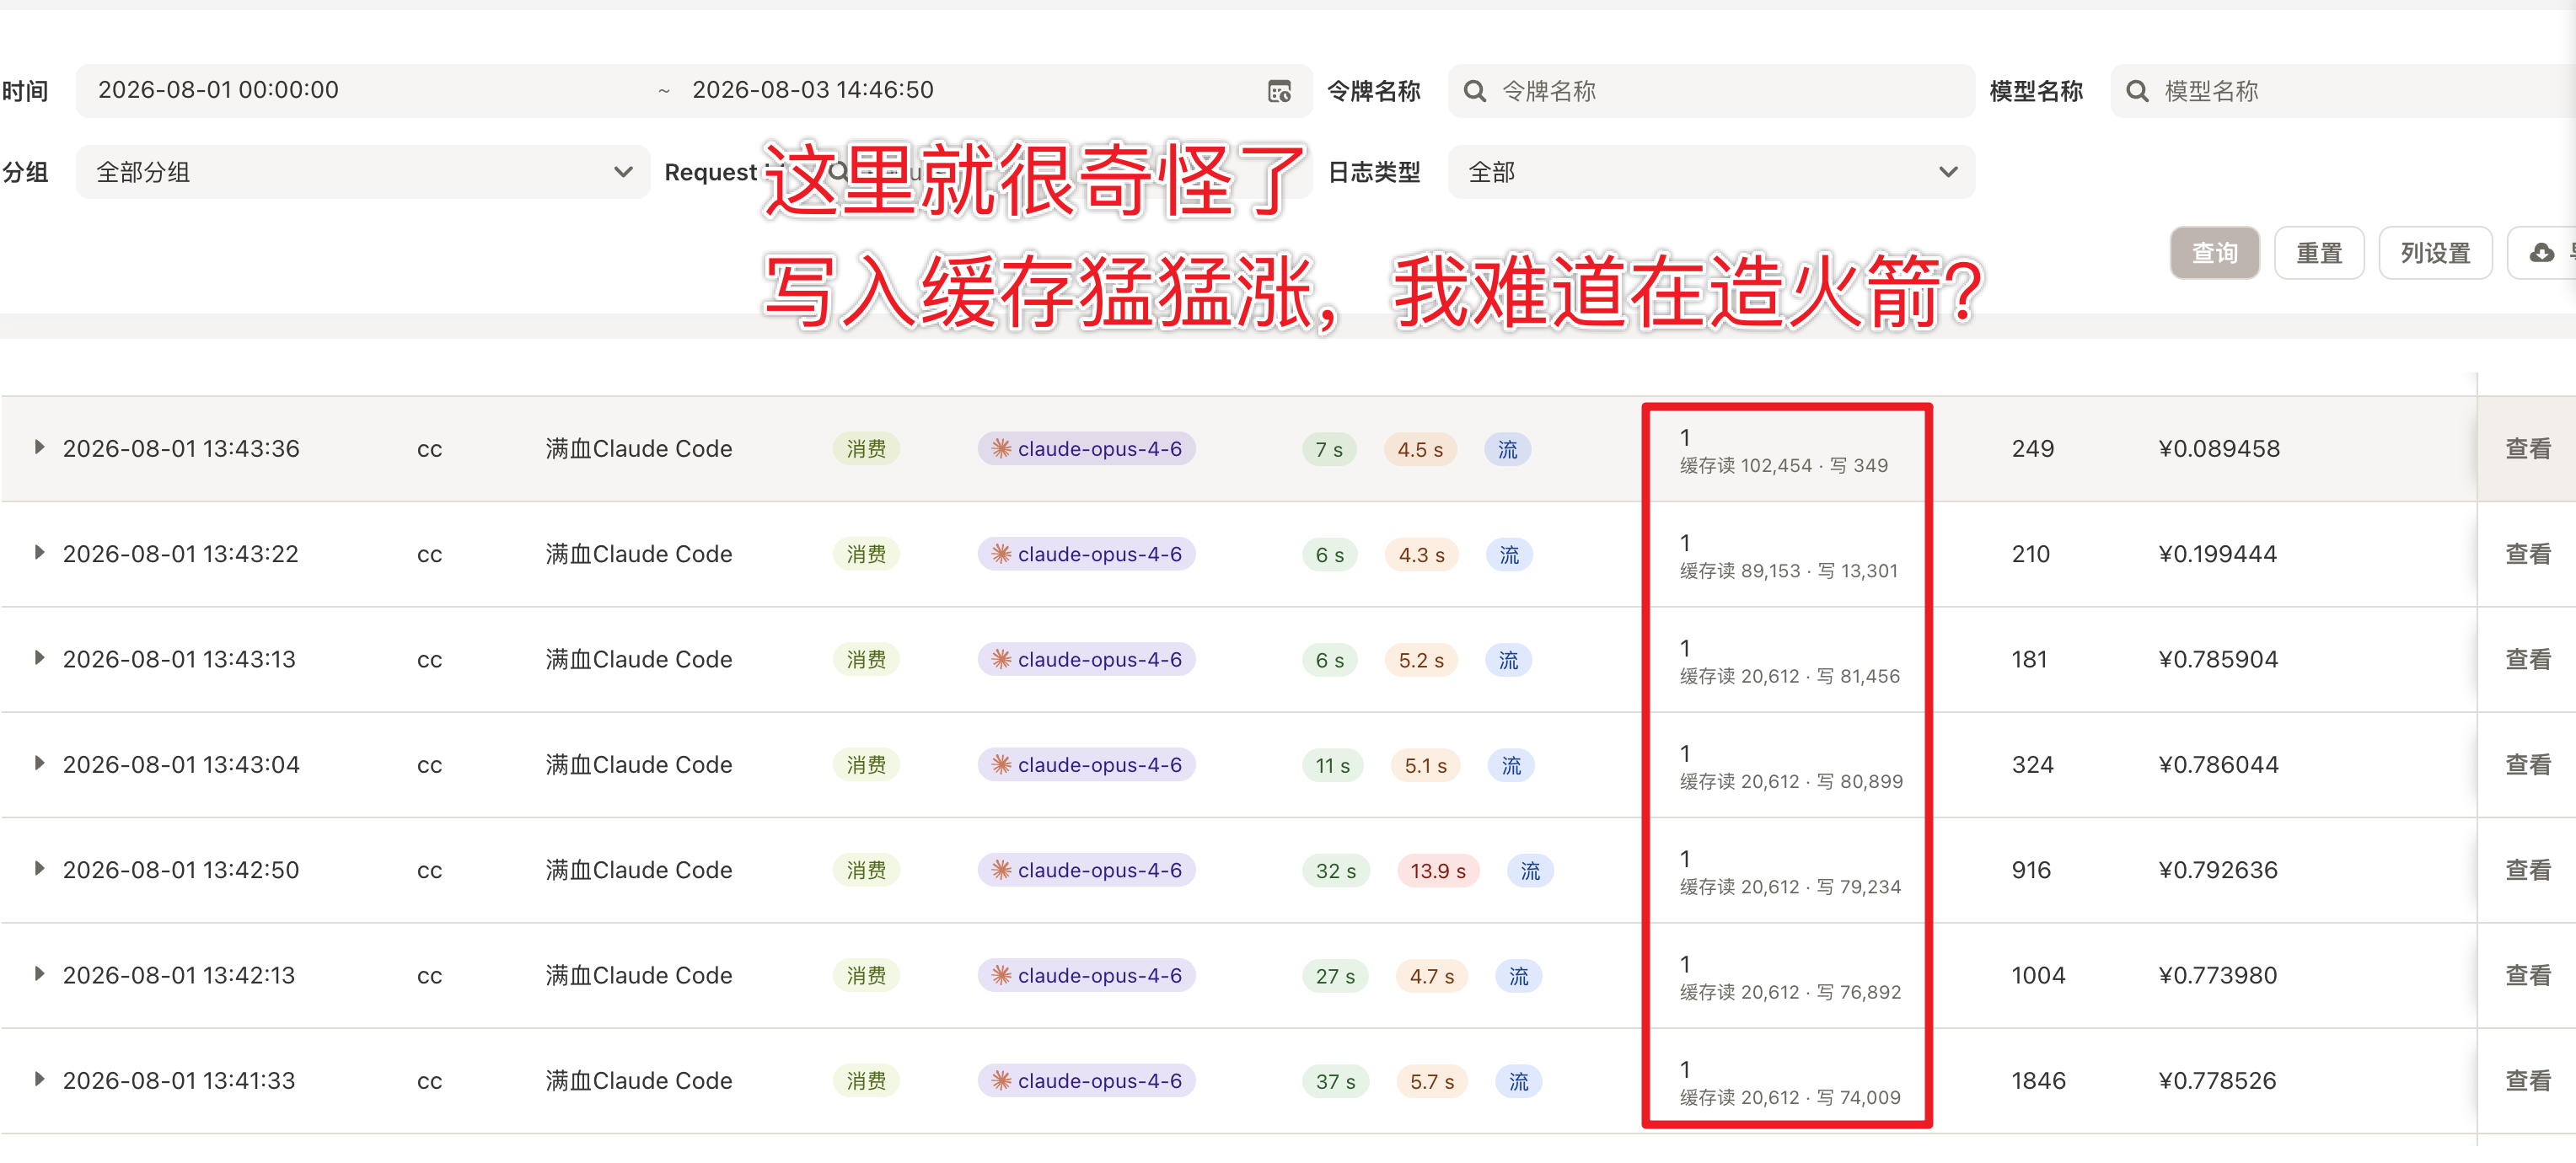Click the 消费 tag in the 13:42:13 row
Screen dimensions: 2576x1163
(x=866, y=976)
